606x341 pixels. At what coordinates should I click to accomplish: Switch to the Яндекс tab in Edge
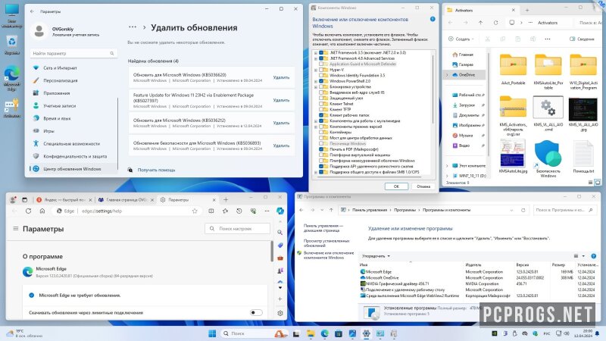tap(64, 200)
